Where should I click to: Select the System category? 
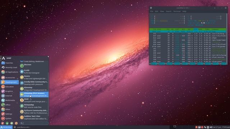(x=10, y=118)
